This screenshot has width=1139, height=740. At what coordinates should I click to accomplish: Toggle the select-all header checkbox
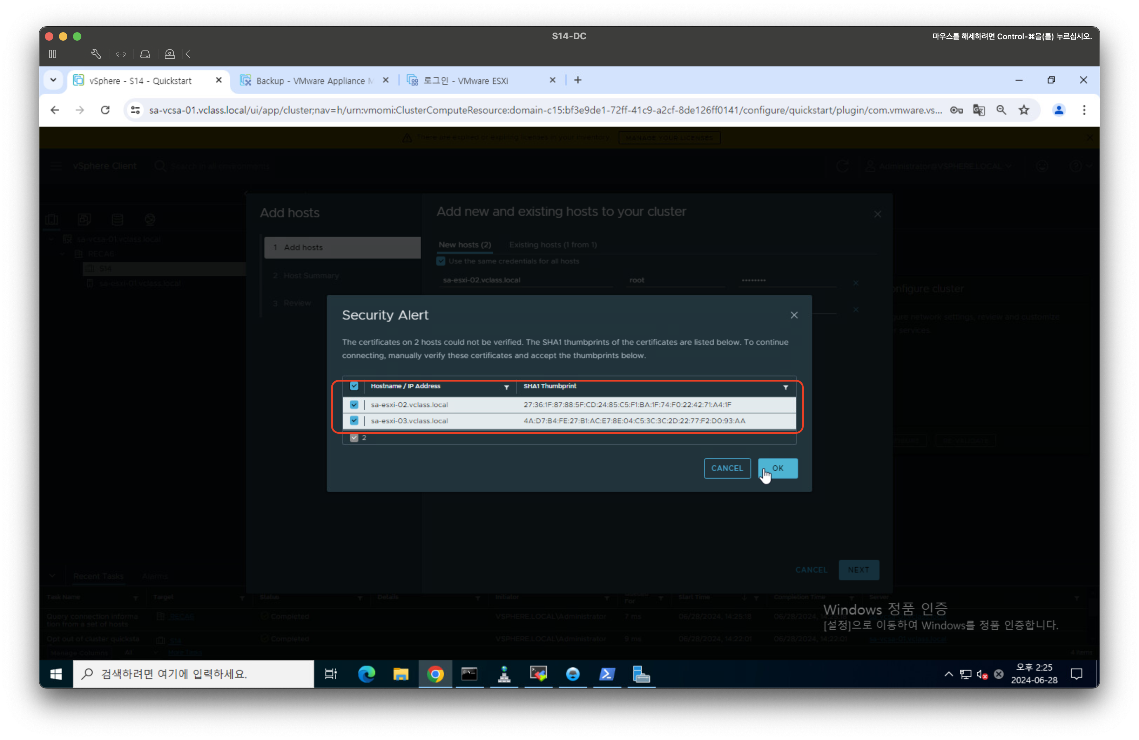[354, 386]
